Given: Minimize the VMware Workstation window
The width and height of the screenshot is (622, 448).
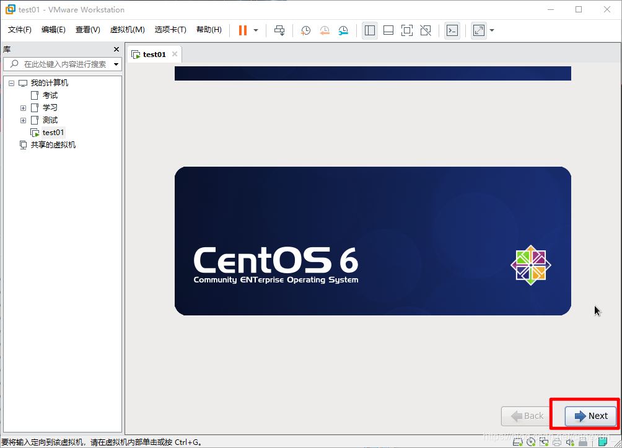Looking at the screenshot, I should tap(551, 9).
